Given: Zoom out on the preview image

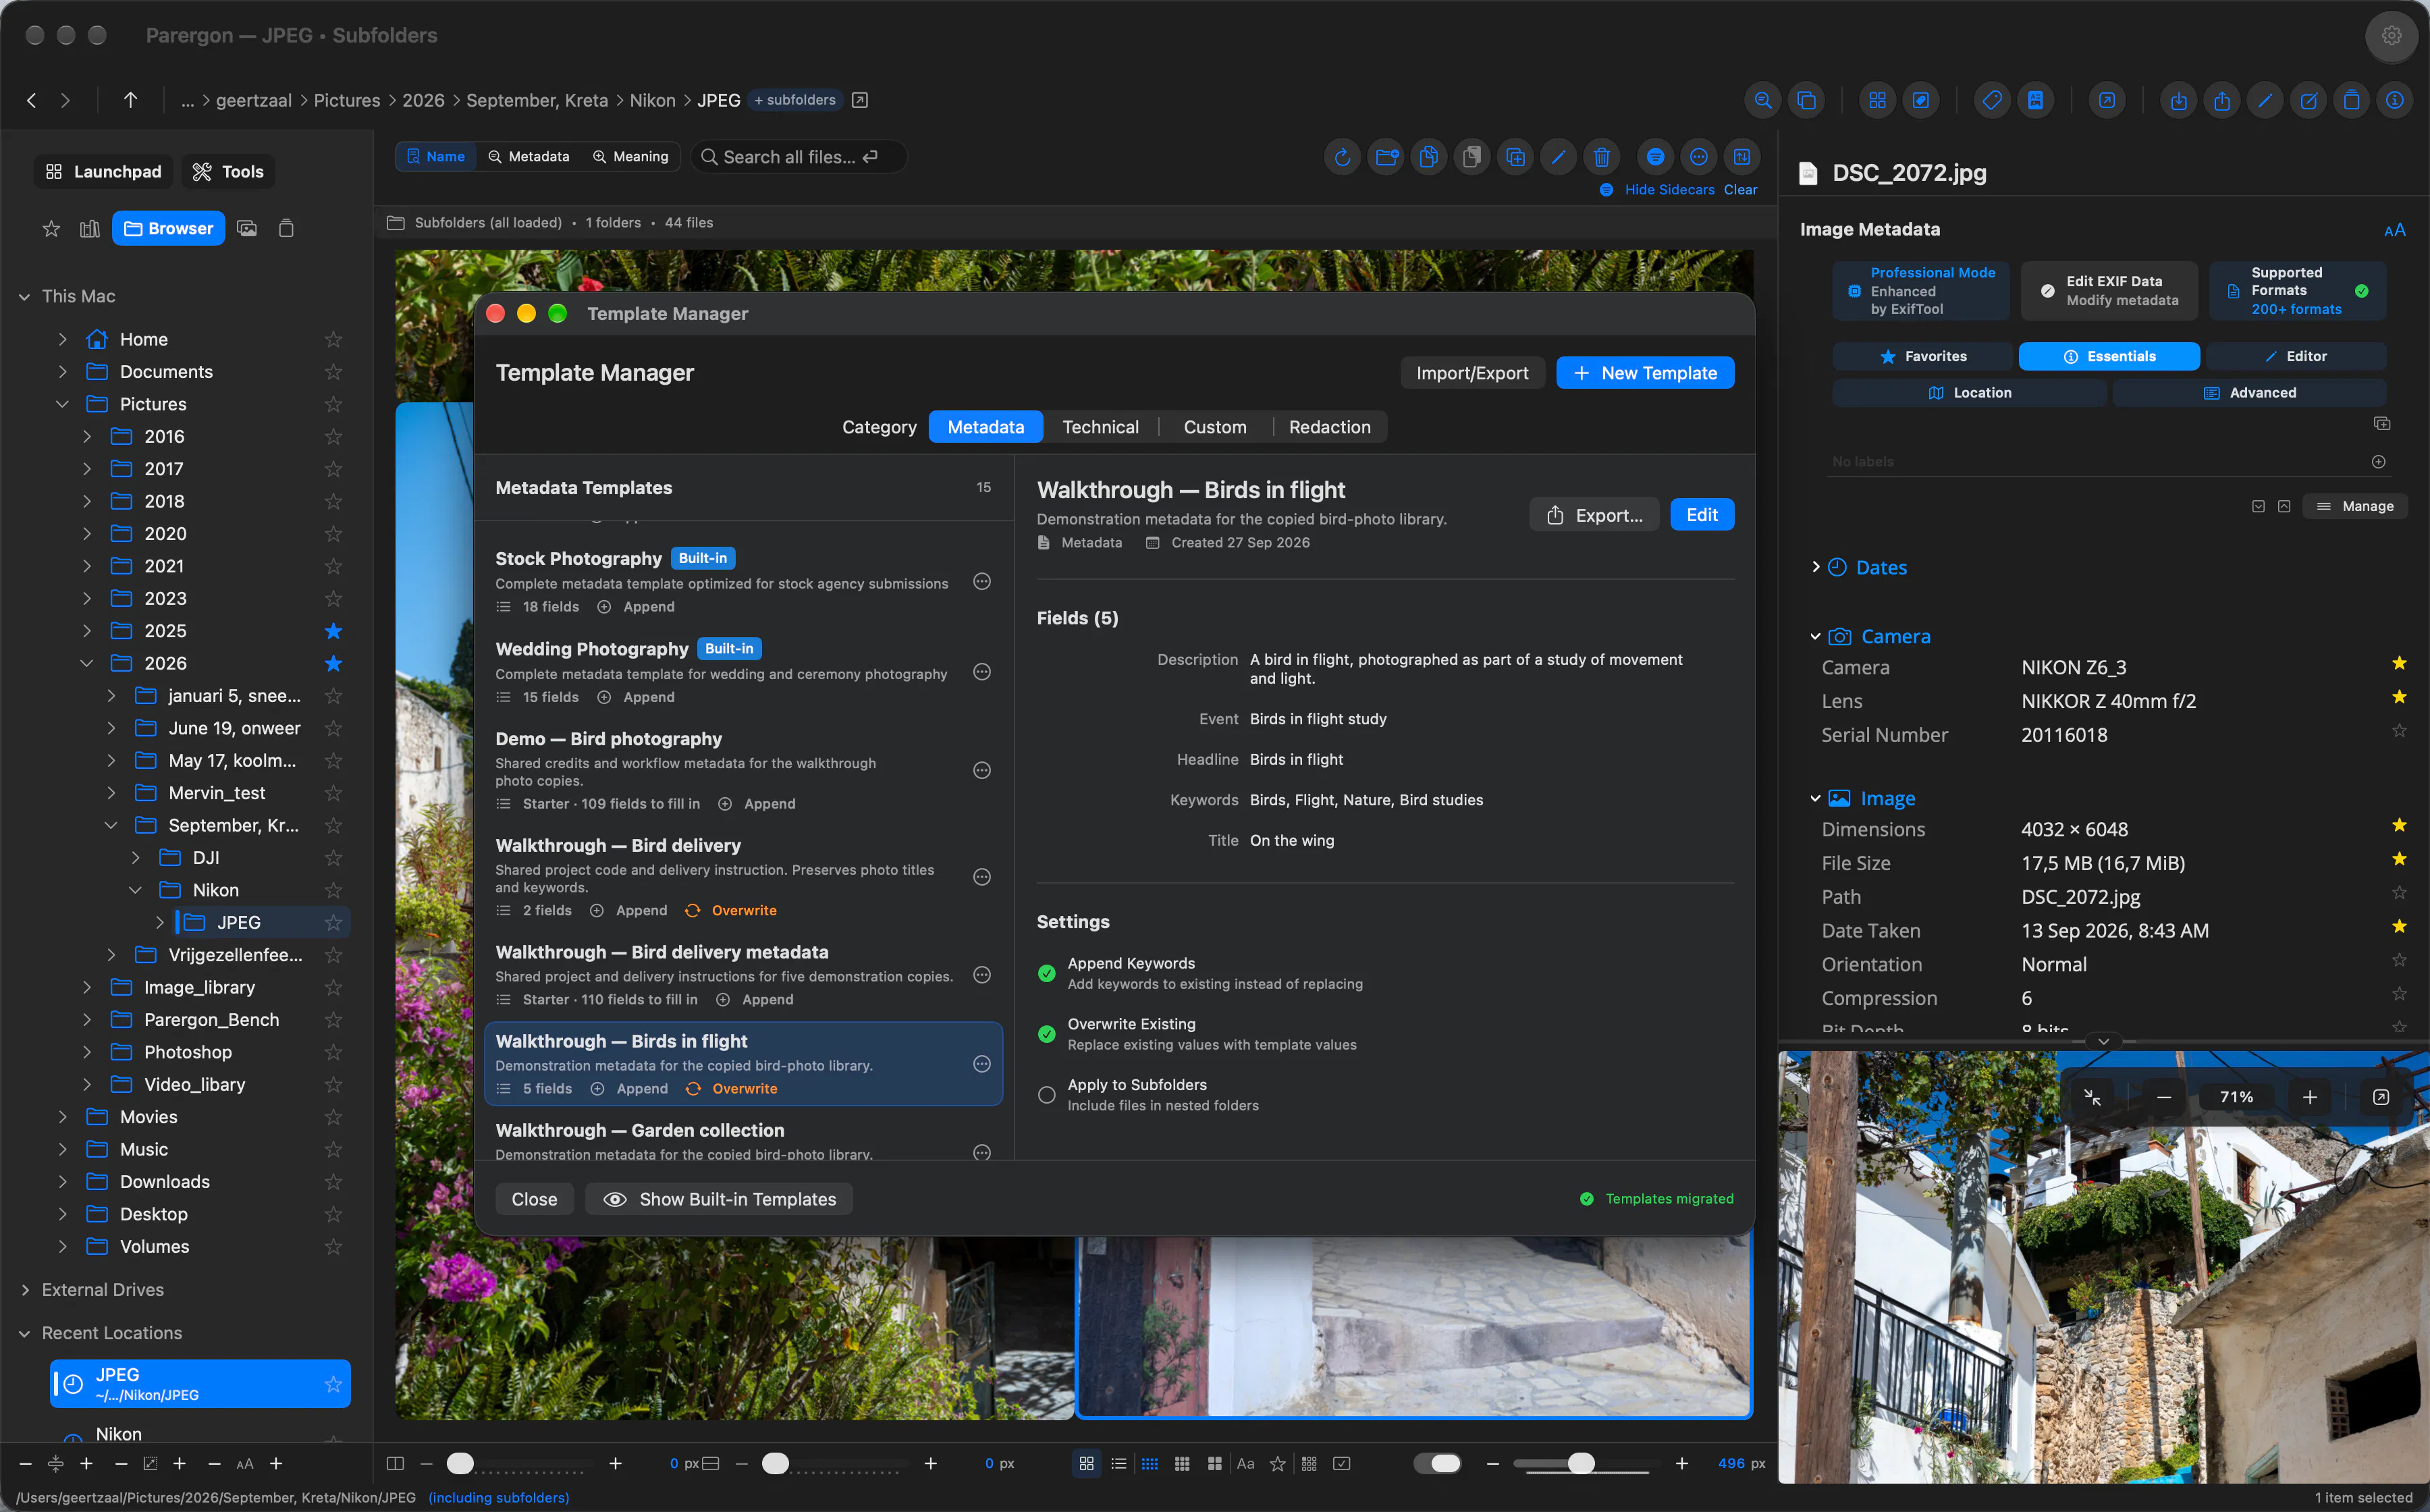Looking at the screenshot, I should [x=2164, y=1097].
